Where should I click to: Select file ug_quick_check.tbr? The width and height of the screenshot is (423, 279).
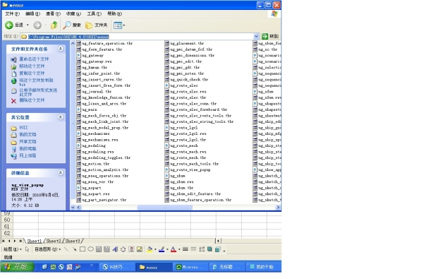(x=189, y=80)
